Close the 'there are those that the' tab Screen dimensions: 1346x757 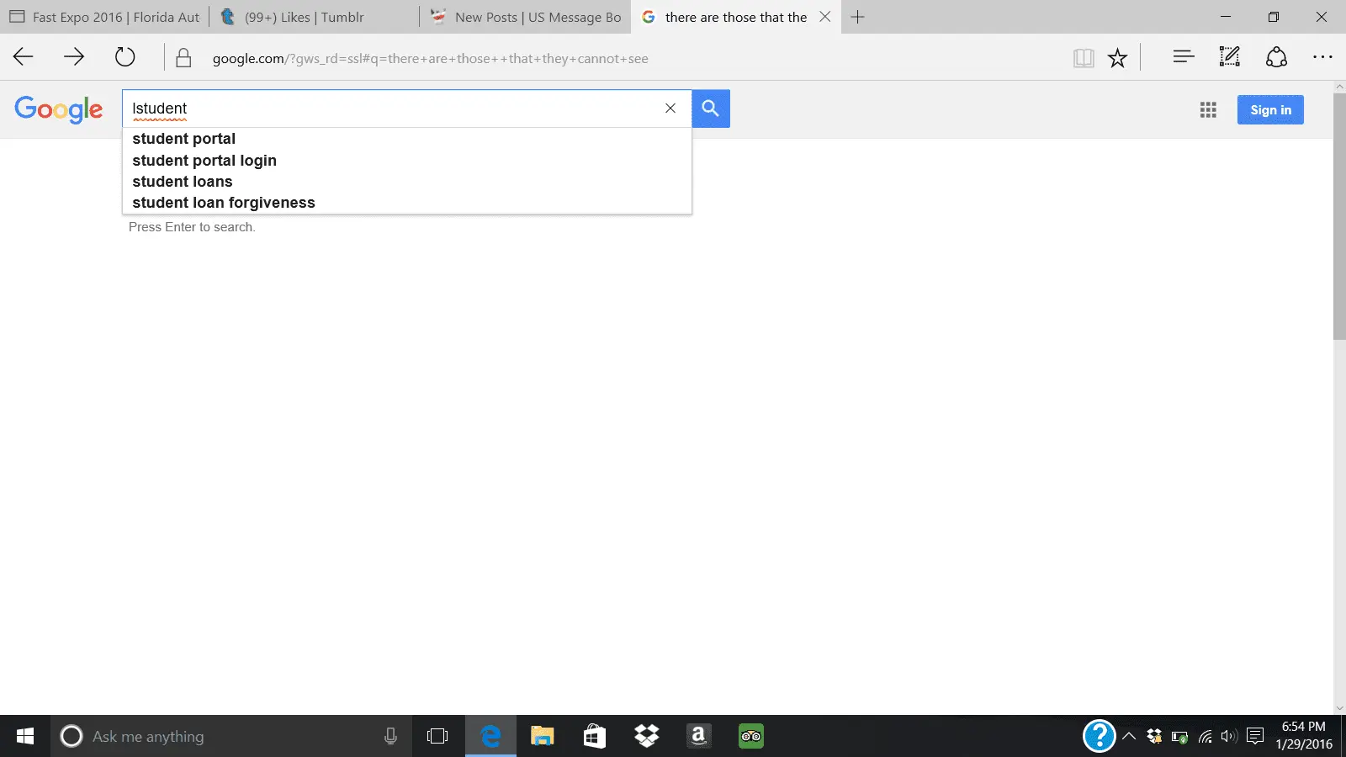[825, 17]
